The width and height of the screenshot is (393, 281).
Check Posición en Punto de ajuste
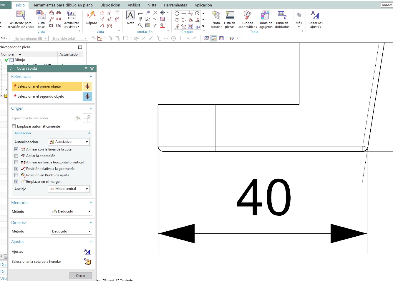(x=16, y=175)
